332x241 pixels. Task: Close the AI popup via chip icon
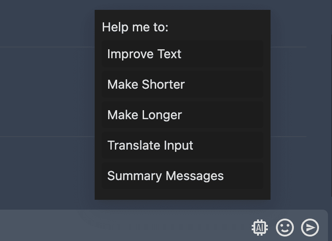[260, 228]
